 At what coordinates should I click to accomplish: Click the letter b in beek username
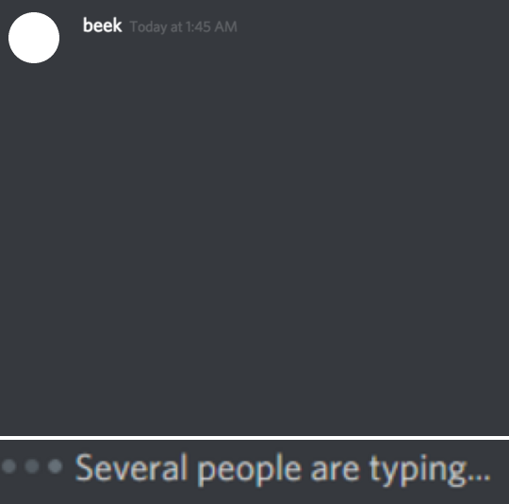[88, 25]
